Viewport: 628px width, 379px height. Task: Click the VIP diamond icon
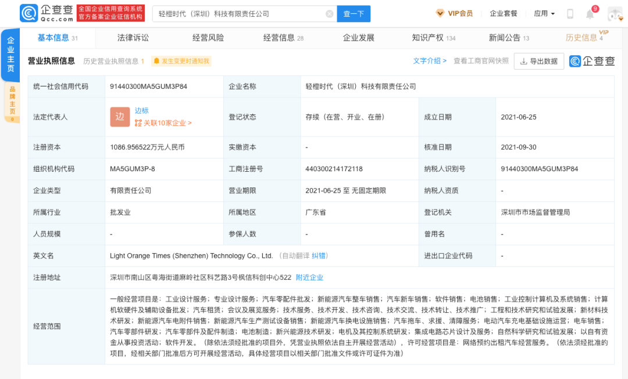(x=440, y=13)
